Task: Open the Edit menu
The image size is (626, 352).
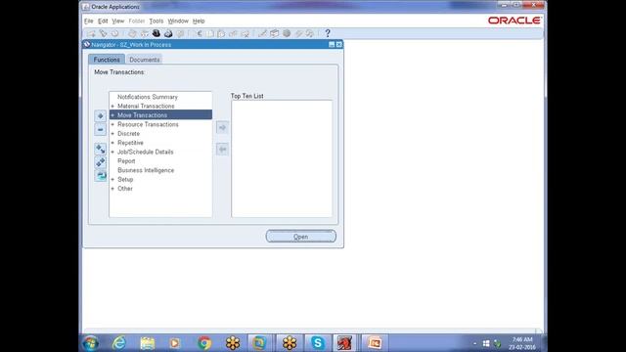Action: click(103, 22)
